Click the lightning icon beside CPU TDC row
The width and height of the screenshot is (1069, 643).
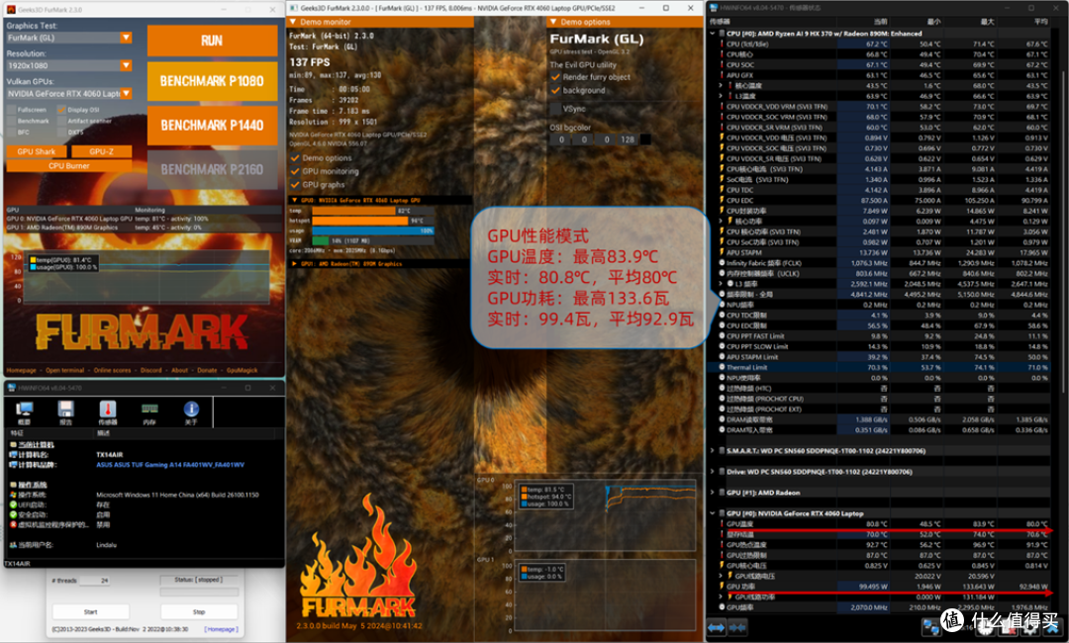[x=723, y=190]
